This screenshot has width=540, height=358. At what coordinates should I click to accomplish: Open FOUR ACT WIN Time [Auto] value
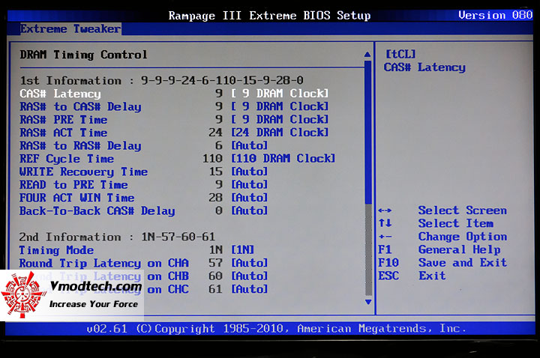tap(249, 198)
